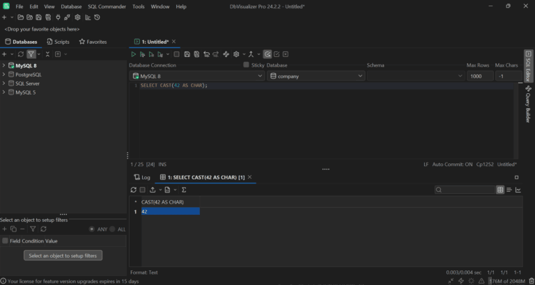Open the Log tab
The height and width of the screenshot is (285, 535).
tap(142, 177)
